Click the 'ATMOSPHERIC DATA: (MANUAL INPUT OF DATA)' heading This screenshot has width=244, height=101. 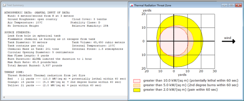(x=37, y=12)
